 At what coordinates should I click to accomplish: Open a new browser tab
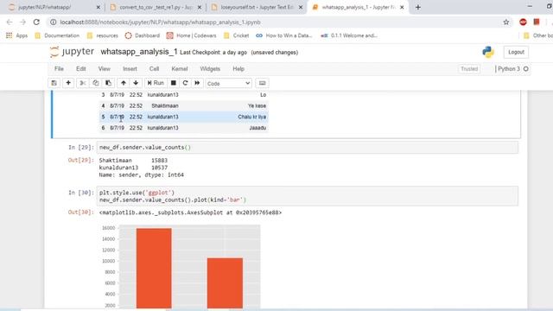coord(418,7)
